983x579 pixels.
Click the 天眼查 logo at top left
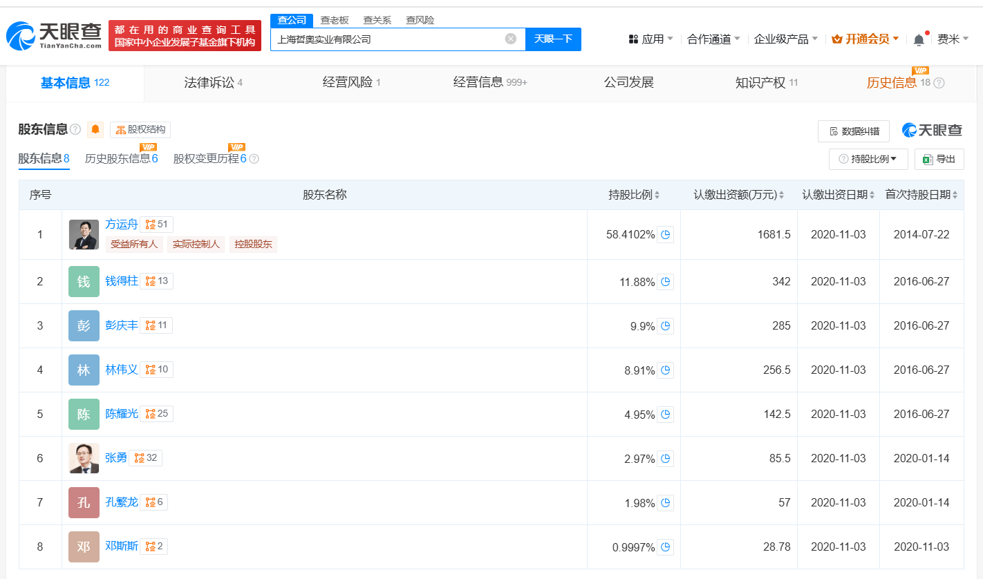[54, 36]
